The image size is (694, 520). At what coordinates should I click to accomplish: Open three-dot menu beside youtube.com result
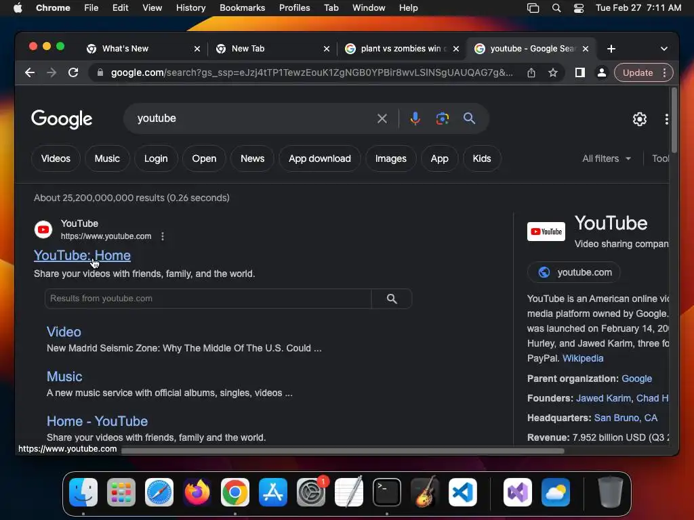pos(163,236)
